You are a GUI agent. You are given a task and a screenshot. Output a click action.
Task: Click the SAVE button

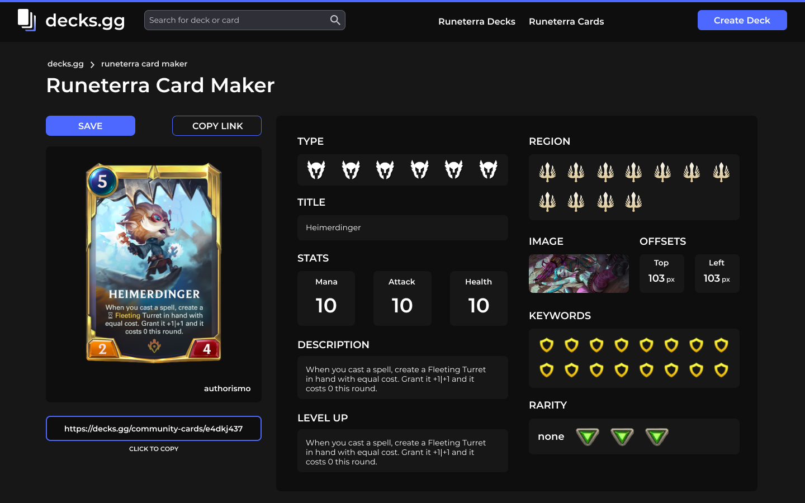(x=90, y=126)
